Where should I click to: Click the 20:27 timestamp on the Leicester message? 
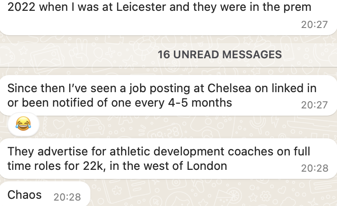pyautogui.click(x=314, y=24)
